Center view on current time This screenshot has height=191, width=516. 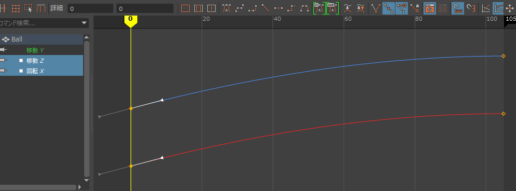[211, 8]
